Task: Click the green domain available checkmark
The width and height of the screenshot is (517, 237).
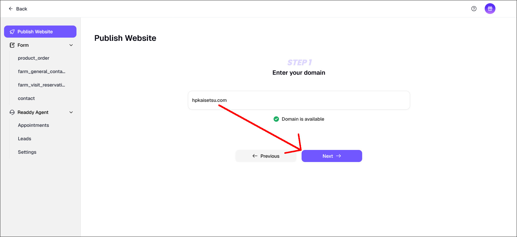Action: coord(276,119)
